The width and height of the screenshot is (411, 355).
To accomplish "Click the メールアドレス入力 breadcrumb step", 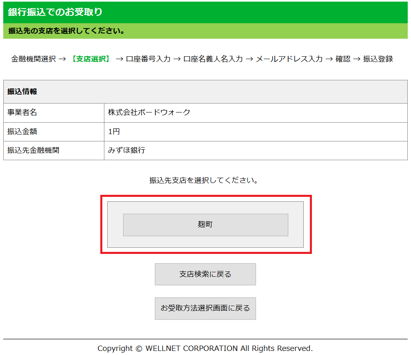I will pyautogui.click(x=289, y=59).
